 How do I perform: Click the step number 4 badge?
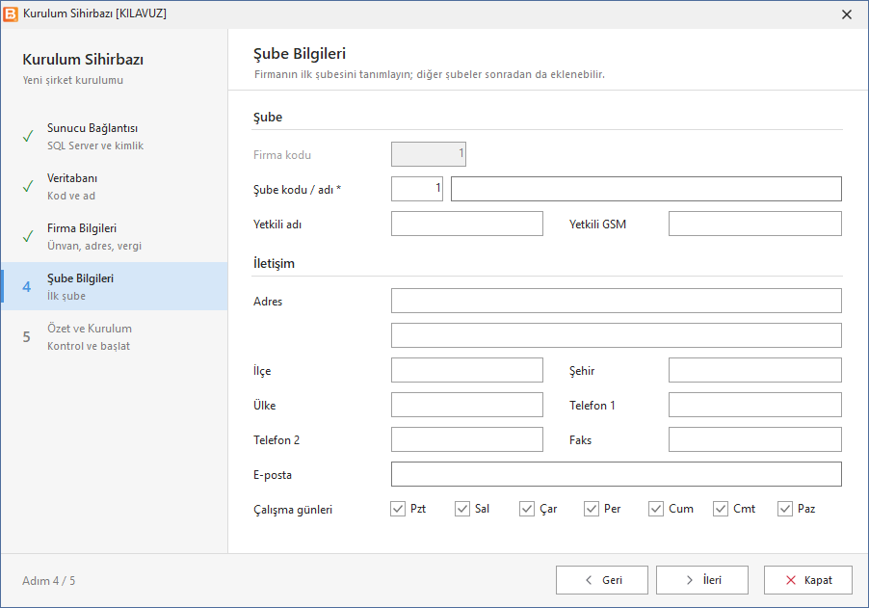point(27,286)
